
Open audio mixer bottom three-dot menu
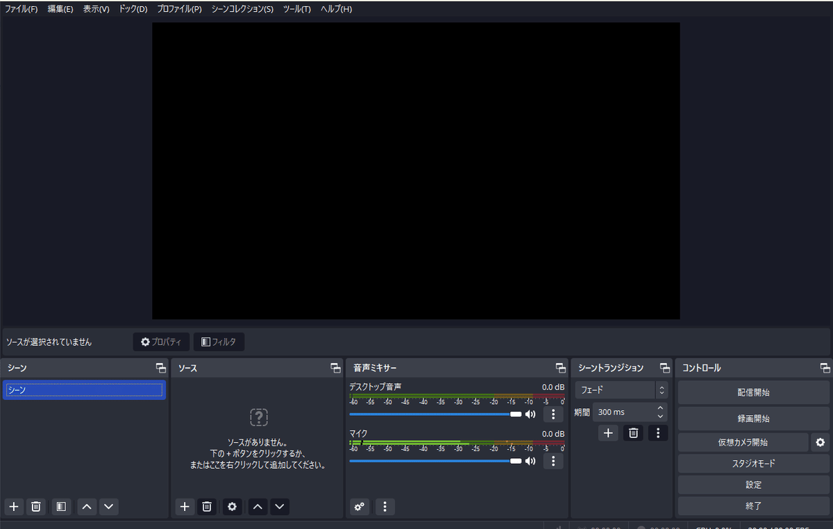pos(385,507)
